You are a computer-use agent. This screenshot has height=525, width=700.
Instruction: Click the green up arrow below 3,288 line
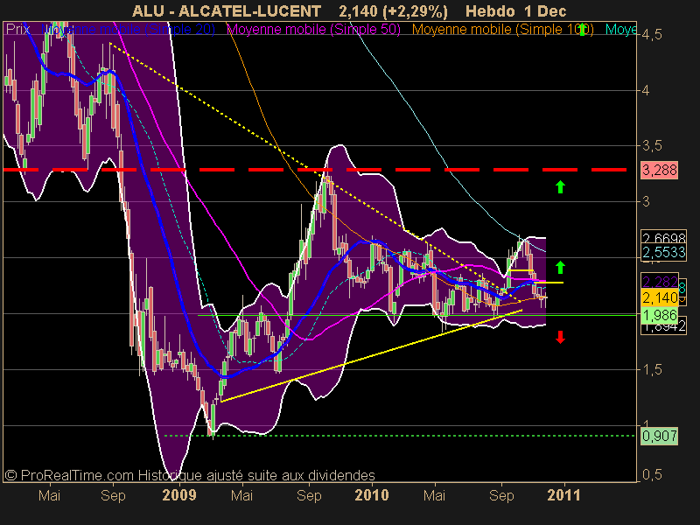560,186
